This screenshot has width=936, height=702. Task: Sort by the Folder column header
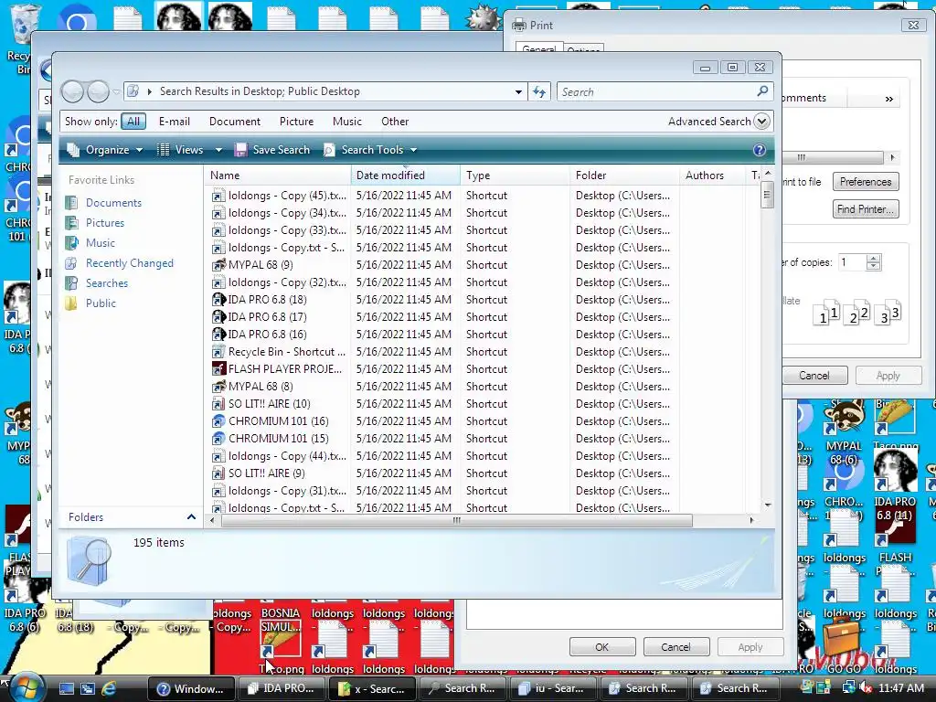623,175
